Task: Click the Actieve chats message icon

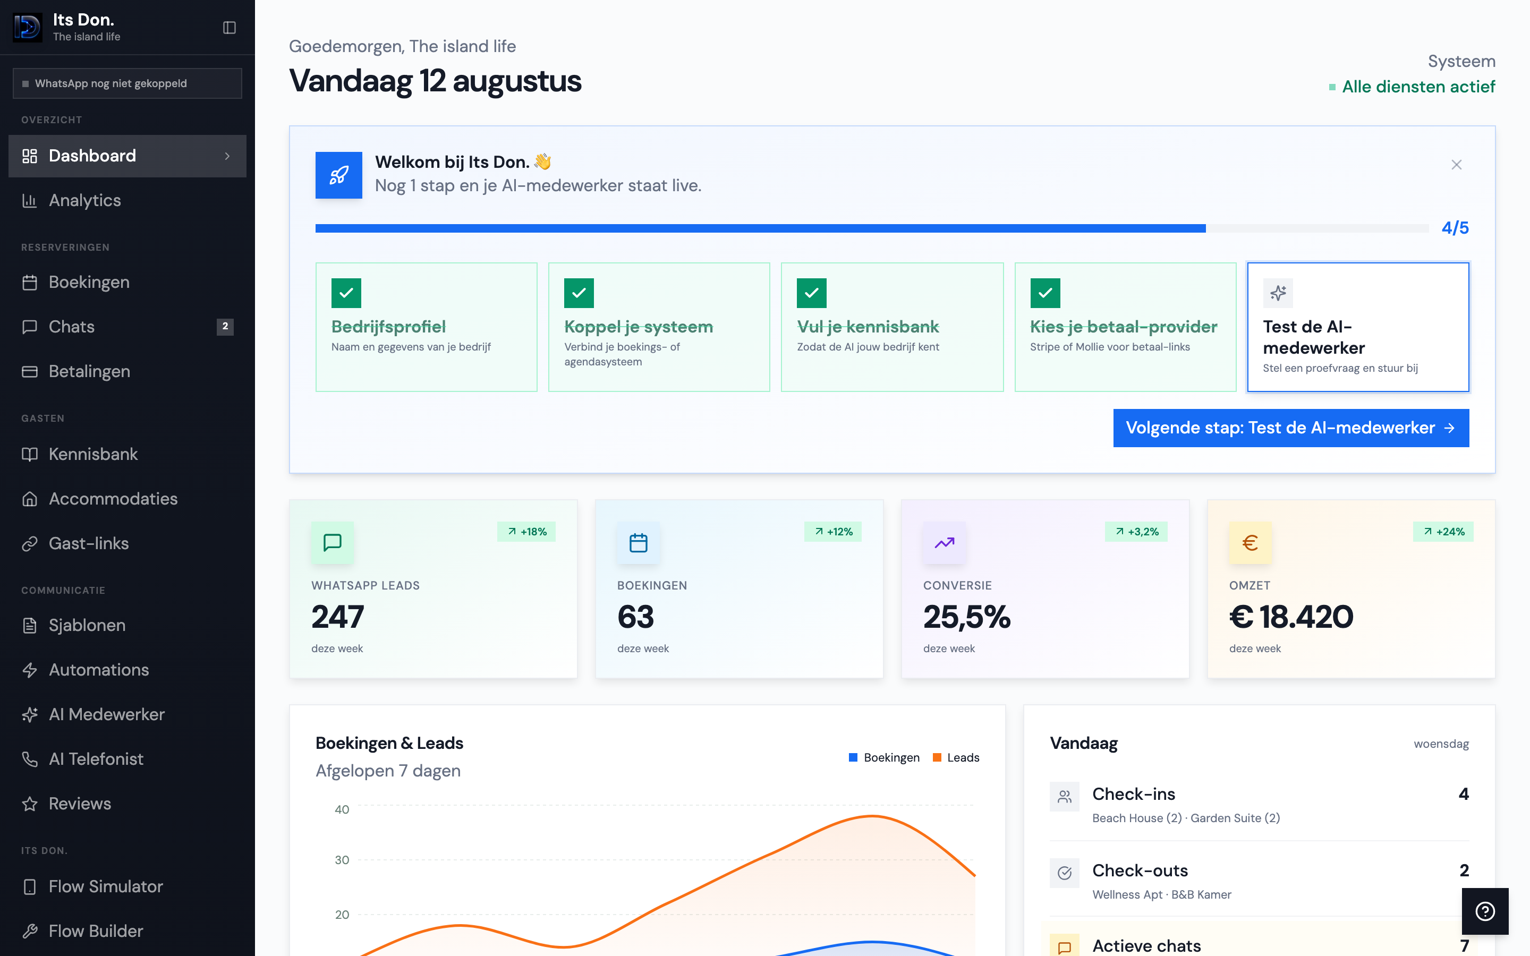Action: 1065,946
